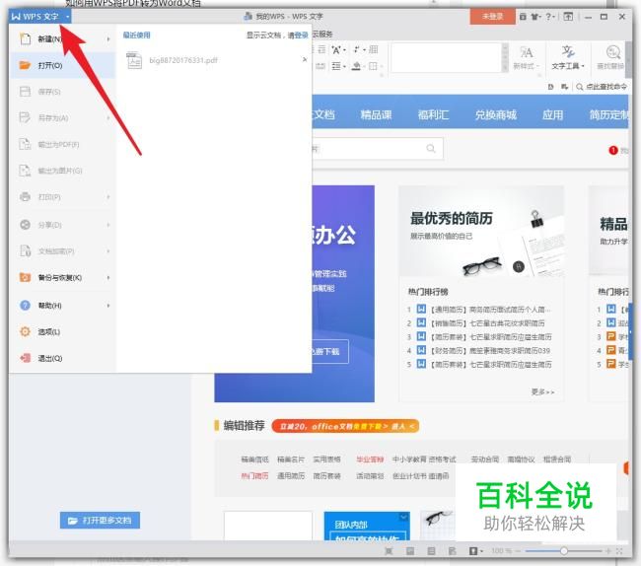The height and width of the screenshot is (566, 641).
Task: Open the WPS 文字 menu dropdown arrow
Action: point(67,17)
